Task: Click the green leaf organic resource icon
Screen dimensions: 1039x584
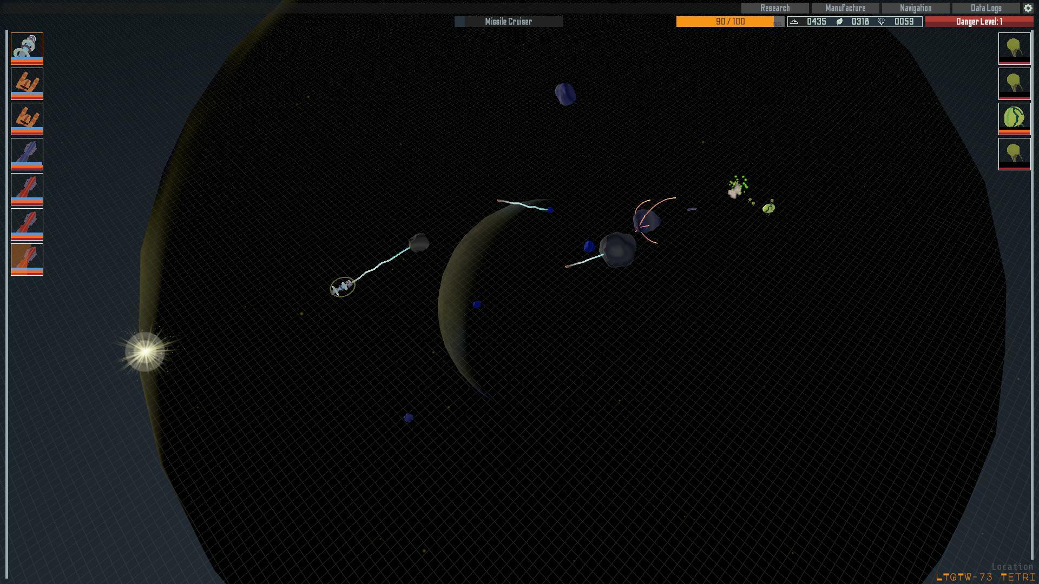Action: [x=839, y=22]
